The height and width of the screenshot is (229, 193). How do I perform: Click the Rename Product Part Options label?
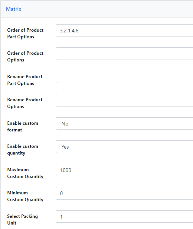pyautogui.click(x=25, y=80)
